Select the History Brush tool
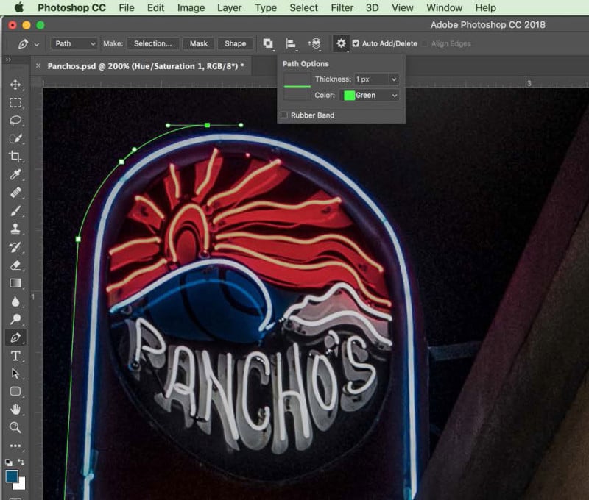 pos(15,247)
